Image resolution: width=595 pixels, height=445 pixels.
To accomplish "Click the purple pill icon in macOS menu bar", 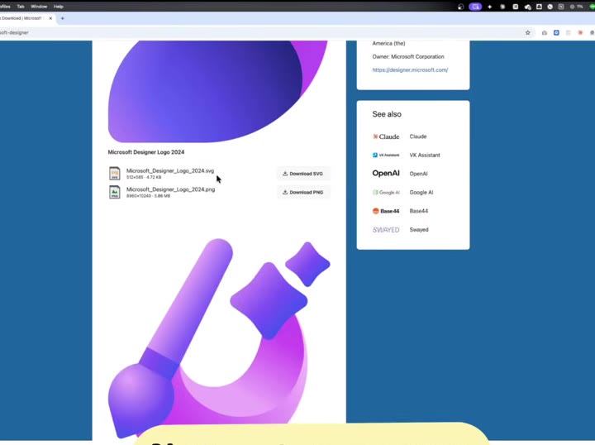I will [475, 7].
